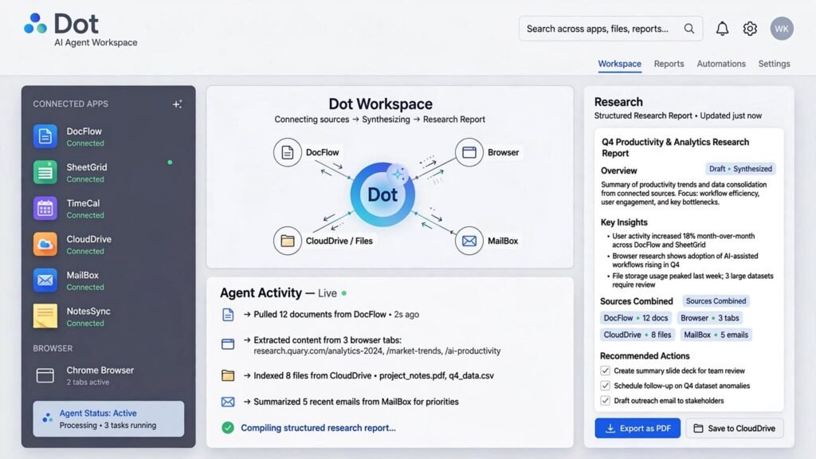
Task: Click the CloudDrive app icon in sidebar
Action: coord(45,244)
